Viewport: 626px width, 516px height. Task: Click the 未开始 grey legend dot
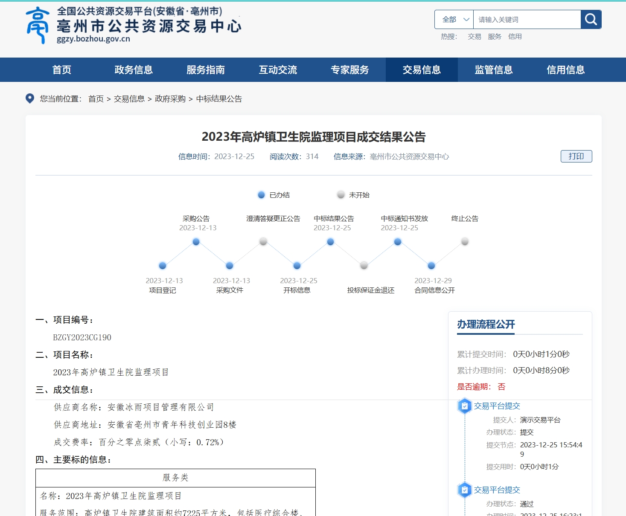point(341,195)
